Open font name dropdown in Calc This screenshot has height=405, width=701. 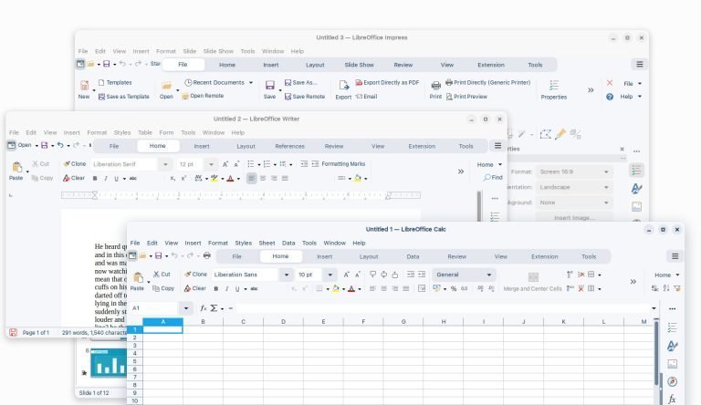point(286,275)
